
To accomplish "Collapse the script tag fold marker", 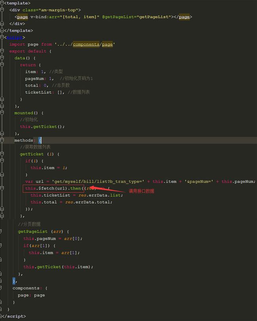I will pos(2,37).
